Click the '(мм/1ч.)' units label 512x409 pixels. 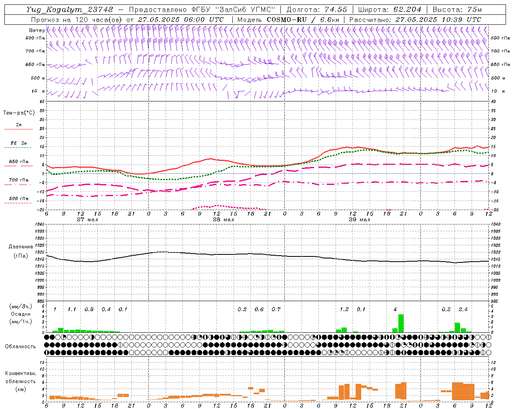click(x=21, y=322)
